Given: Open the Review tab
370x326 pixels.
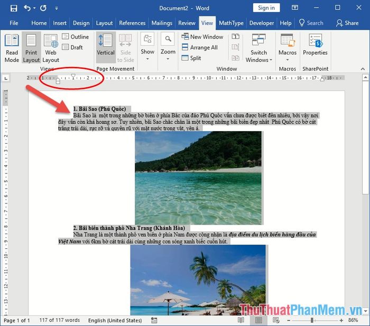Looking at the screenshot, I should click(187, 23).
